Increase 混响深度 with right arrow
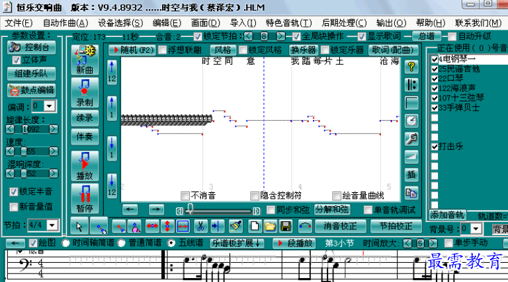 tap(54, 174)
